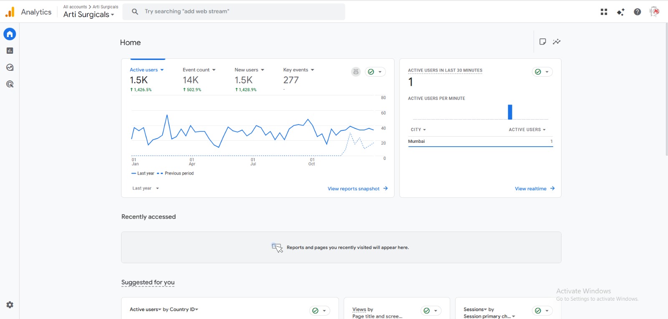Screen dimensions: 668x319
Task: Click the Last year legend entry
Action: click(x=143, y=173)
